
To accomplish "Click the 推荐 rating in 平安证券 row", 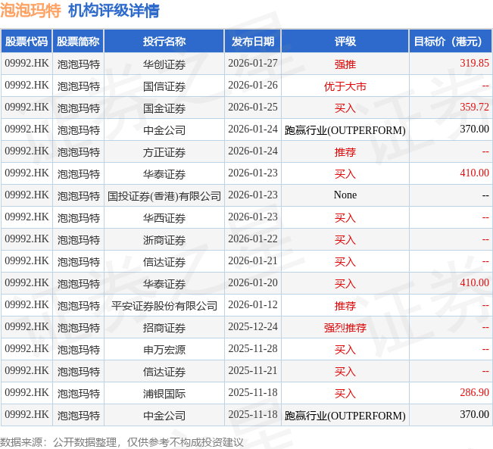I will [345, 306].
